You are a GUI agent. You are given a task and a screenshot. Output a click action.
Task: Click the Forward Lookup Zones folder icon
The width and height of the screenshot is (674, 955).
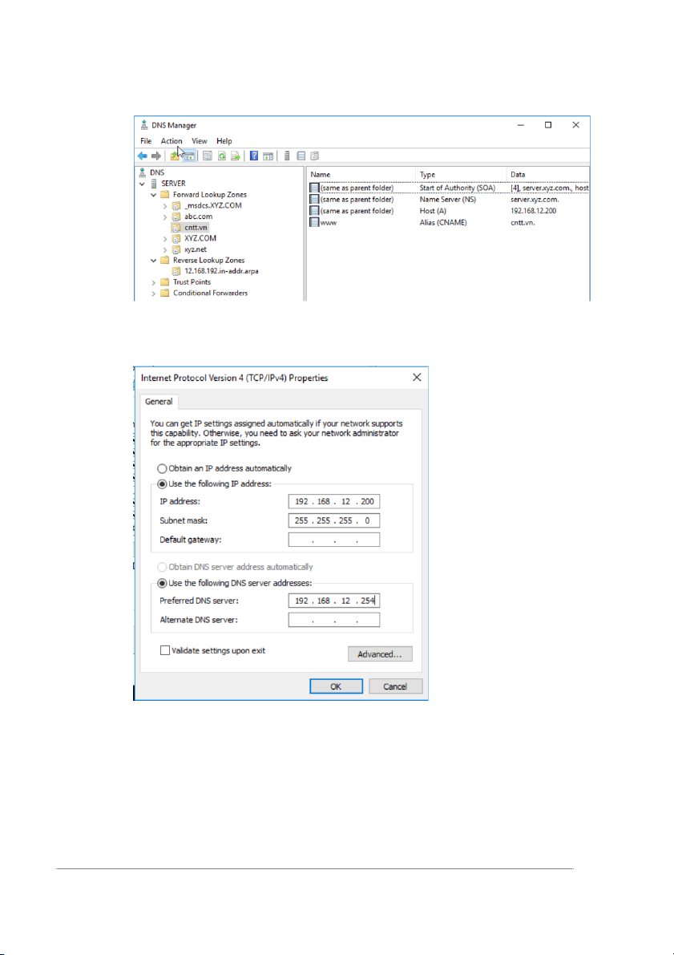[x=165, y=194]
